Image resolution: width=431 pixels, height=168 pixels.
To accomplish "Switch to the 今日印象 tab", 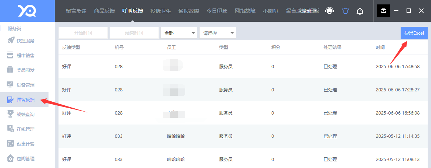I will pos(217,11).
